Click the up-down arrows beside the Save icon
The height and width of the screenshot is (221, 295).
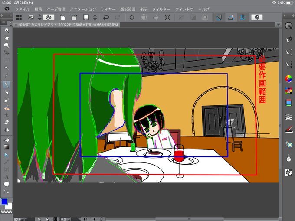point(95,17)
